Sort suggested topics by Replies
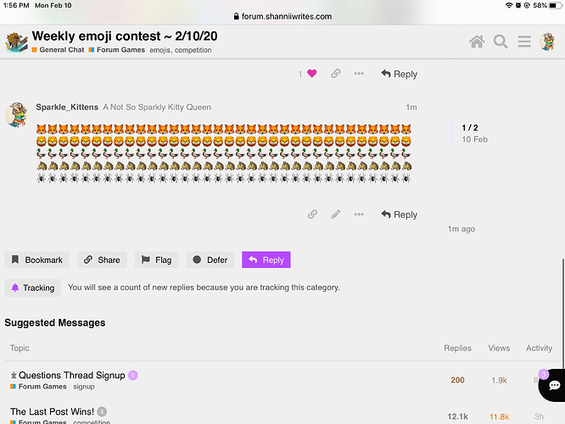 (457, 348)
